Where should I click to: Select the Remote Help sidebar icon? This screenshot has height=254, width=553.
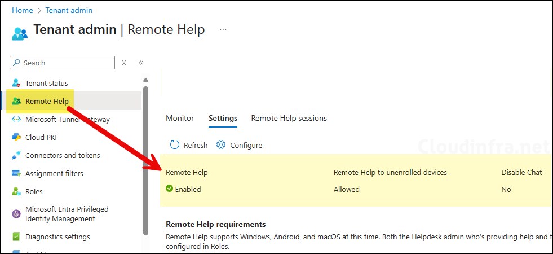[x=16, y=101]
